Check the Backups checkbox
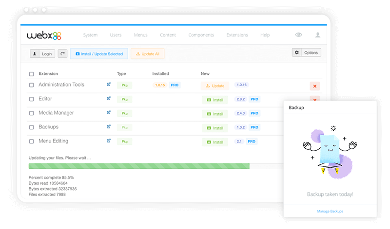This screenshot has width=390, height=229. pyautogui.click(x=31, y=127)
